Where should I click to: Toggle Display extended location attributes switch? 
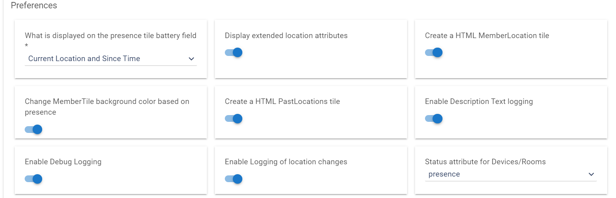[x=234, y=52]
